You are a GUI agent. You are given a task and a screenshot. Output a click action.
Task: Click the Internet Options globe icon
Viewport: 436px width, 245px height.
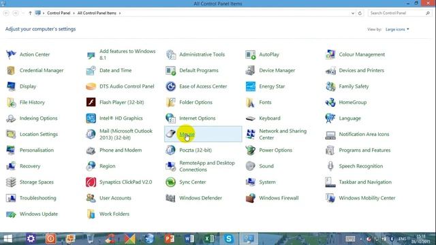[171, 118]
